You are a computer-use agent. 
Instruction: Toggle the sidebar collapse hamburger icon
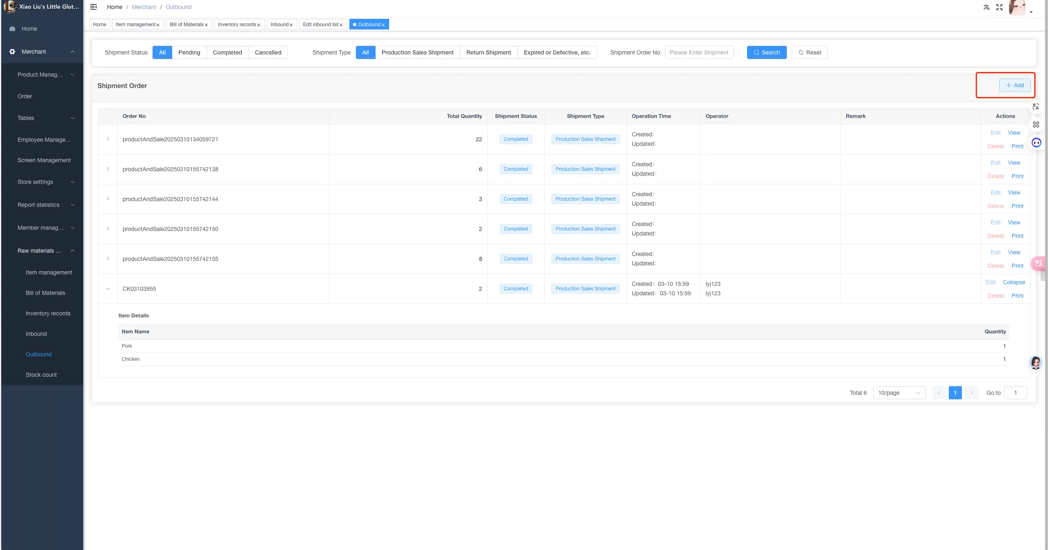(93, 7)
